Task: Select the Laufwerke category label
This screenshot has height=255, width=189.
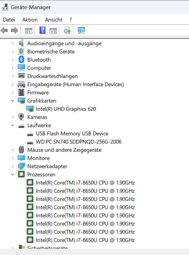Action: click(39, 125)
